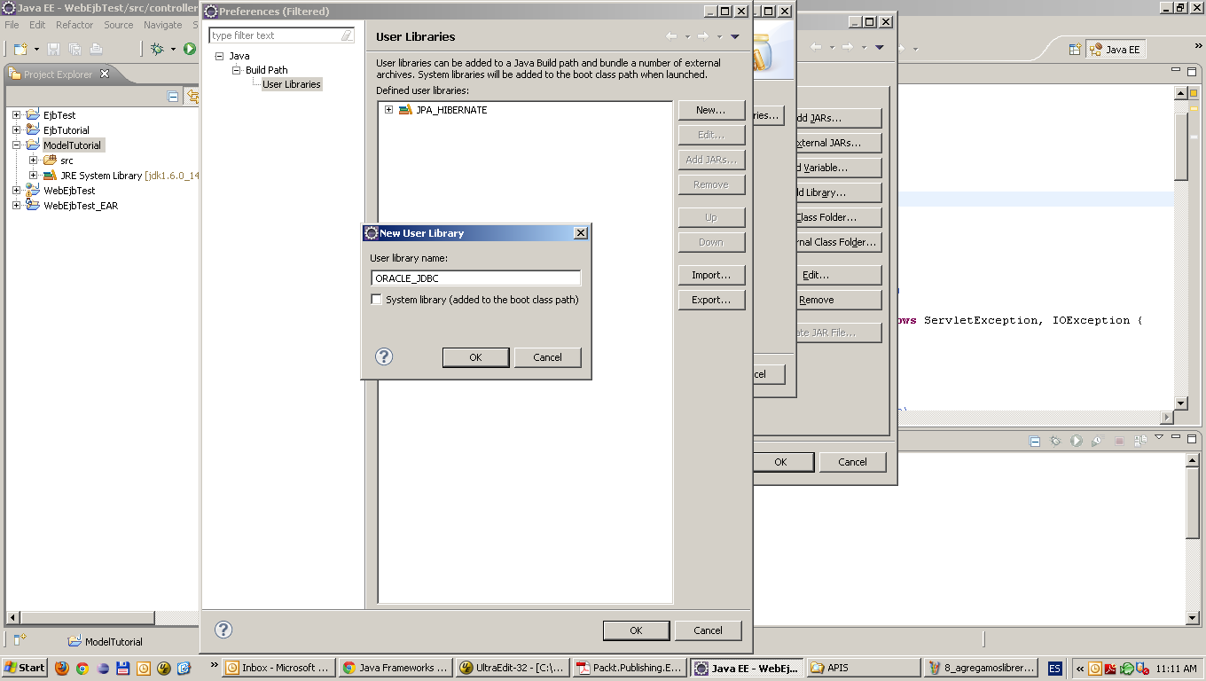Viewport: 1206px width, 681px height.
Task: Switch to the Java EE perspective
Action: click(1115, 49)
